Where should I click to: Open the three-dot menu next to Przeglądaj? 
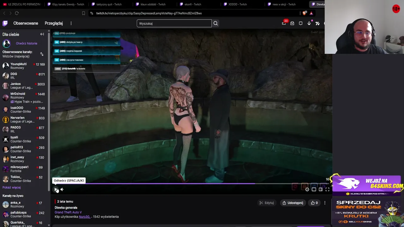click(71, 23)
